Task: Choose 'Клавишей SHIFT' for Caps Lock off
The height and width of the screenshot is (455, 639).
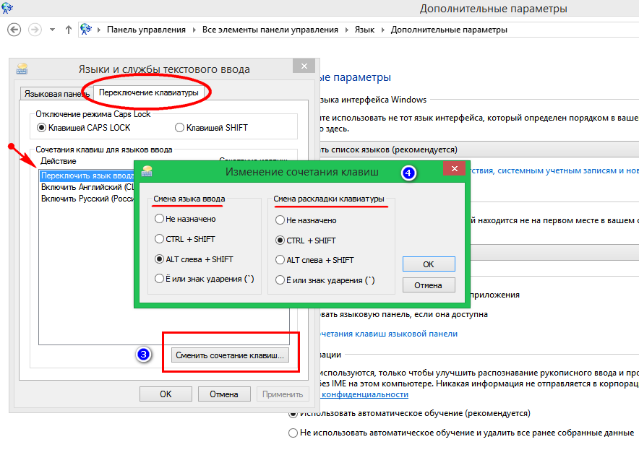Action: click(180, 128)
